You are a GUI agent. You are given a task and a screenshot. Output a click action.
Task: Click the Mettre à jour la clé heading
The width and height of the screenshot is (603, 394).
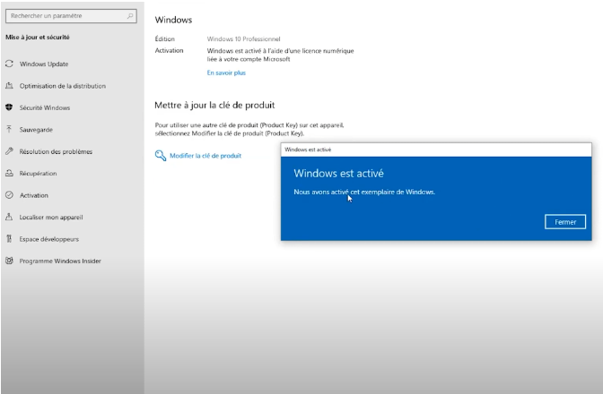coord(214,105)
